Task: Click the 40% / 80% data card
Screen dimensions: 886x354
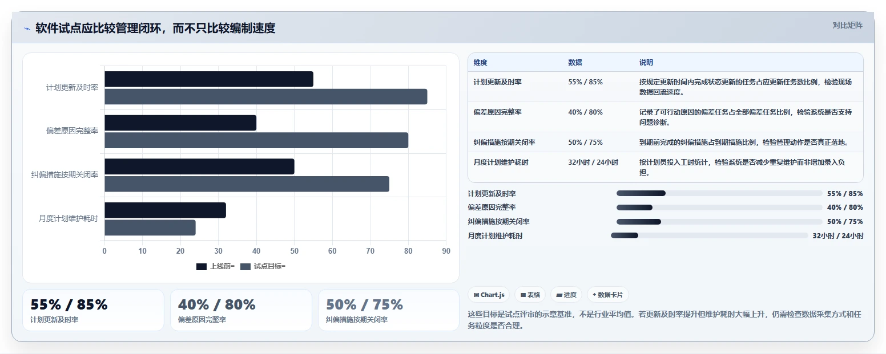Action: 241,310
